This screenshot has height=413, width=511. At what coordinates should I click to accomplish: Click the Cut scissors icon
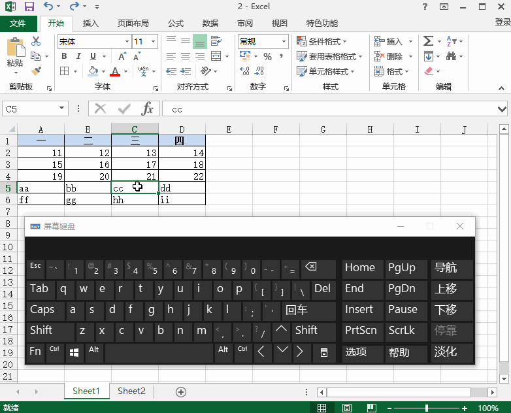[x=36, y=41]
